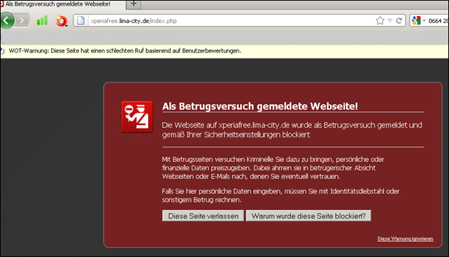Viewport: 449px width, 257px height.
Task: Click the 'Diese Seite verlassen' button
Action: click(x=203, y=216)
